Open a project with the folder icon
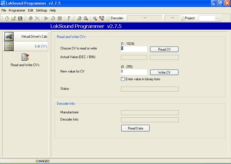 (14, 18)
